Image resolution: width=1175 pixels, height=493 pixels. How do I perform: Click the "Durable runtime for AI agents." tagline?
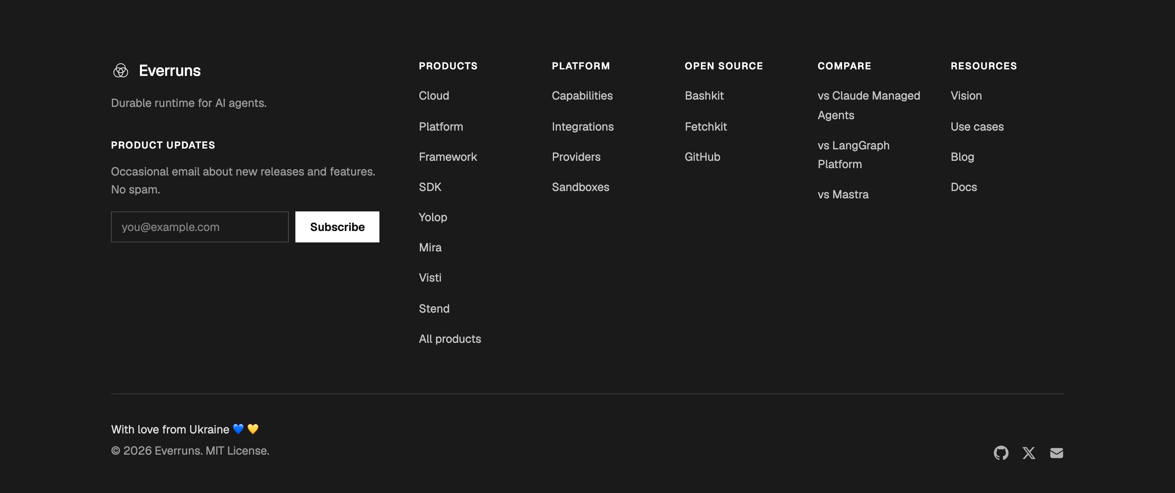[x=189, y=103]
